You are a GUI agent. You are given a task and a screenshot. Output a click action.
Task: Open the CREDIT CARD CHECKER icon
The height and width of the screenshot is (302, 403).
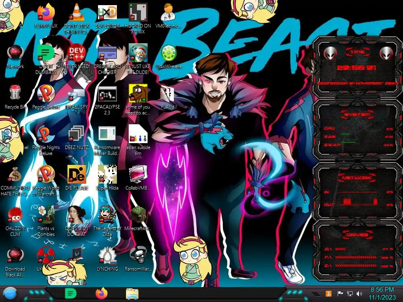(x=107, y=53)
